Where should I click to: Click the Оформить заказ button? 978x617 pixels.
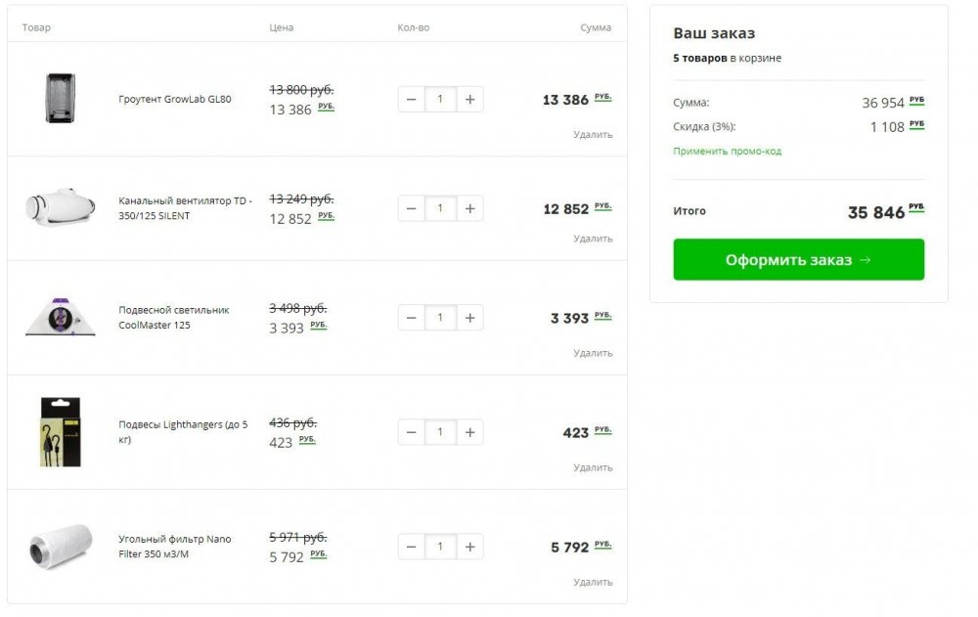click(798, 259)
